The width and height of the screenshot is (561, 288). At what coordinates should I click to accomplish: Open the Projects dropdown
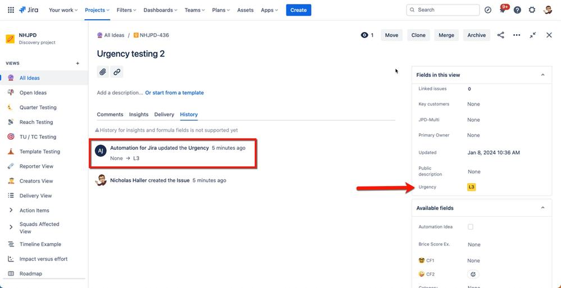point(97,10)
